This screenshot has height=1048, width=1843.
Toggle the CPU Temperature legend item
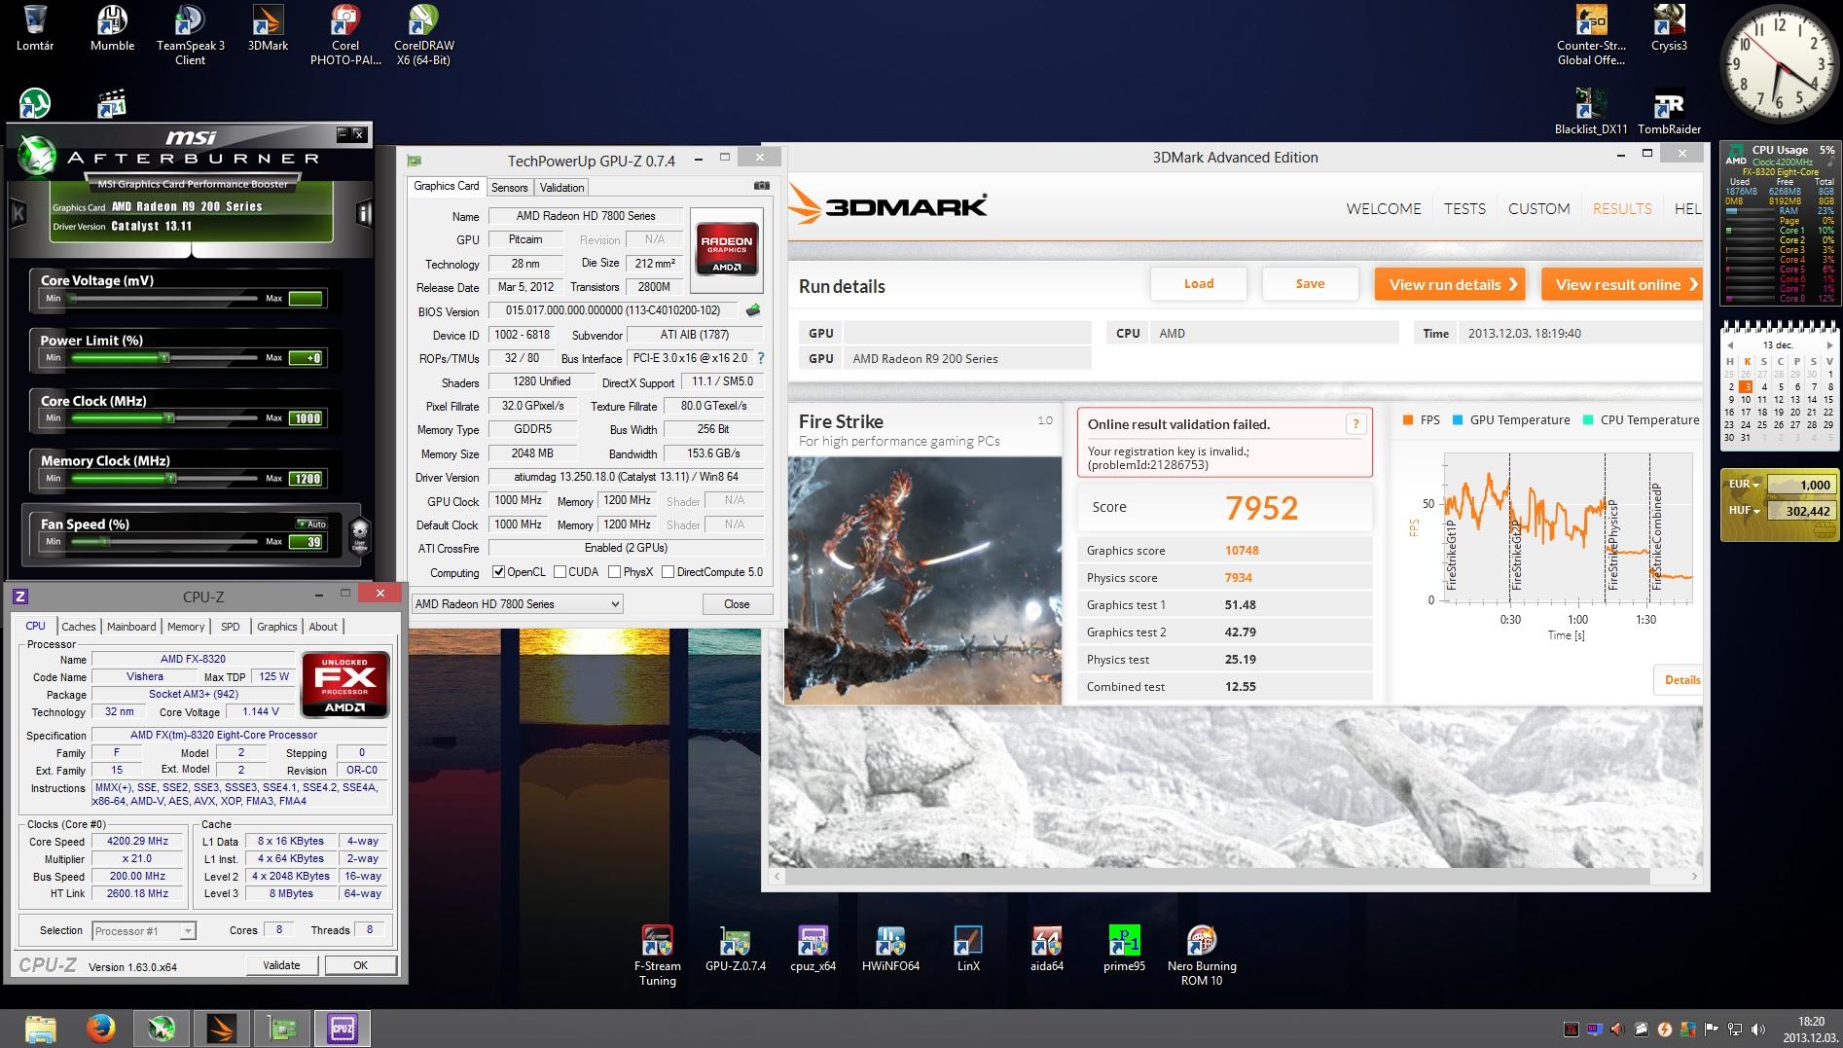1641,420
